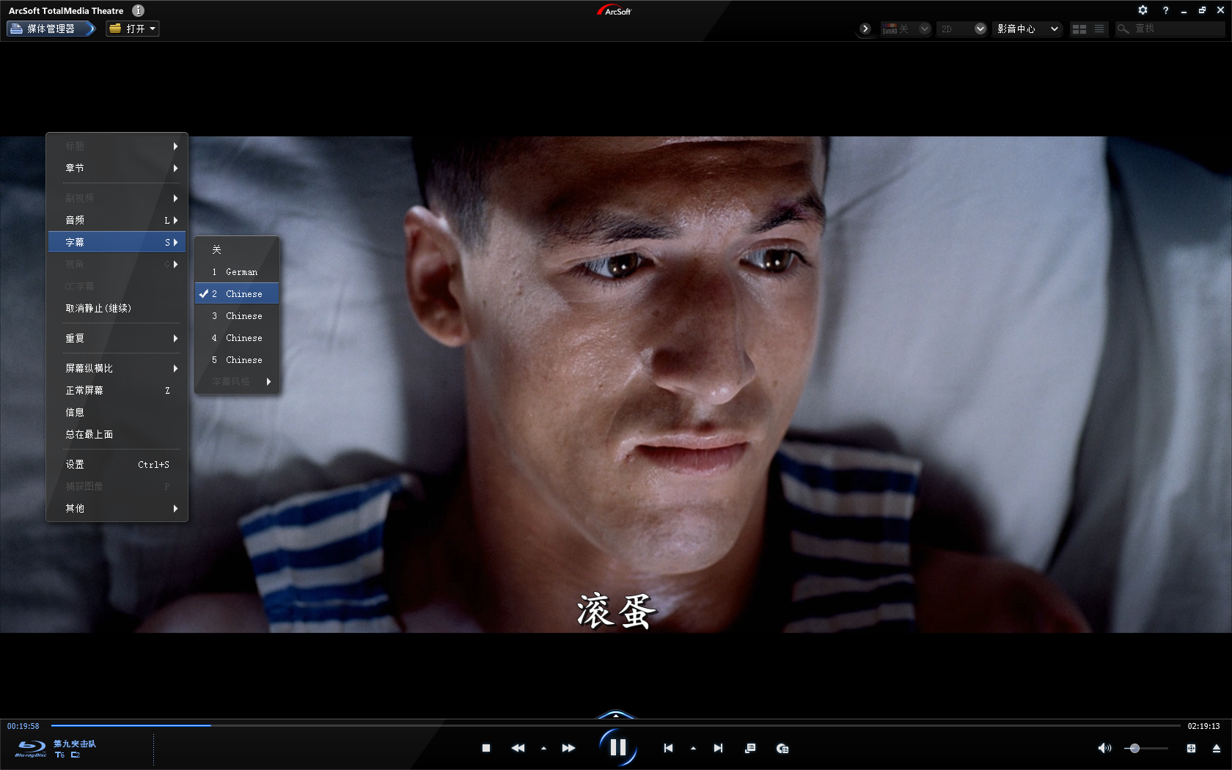Expand the toolbar round arrow button
The width and height of the screenshot is (1232, 770).
coord(865,29)
